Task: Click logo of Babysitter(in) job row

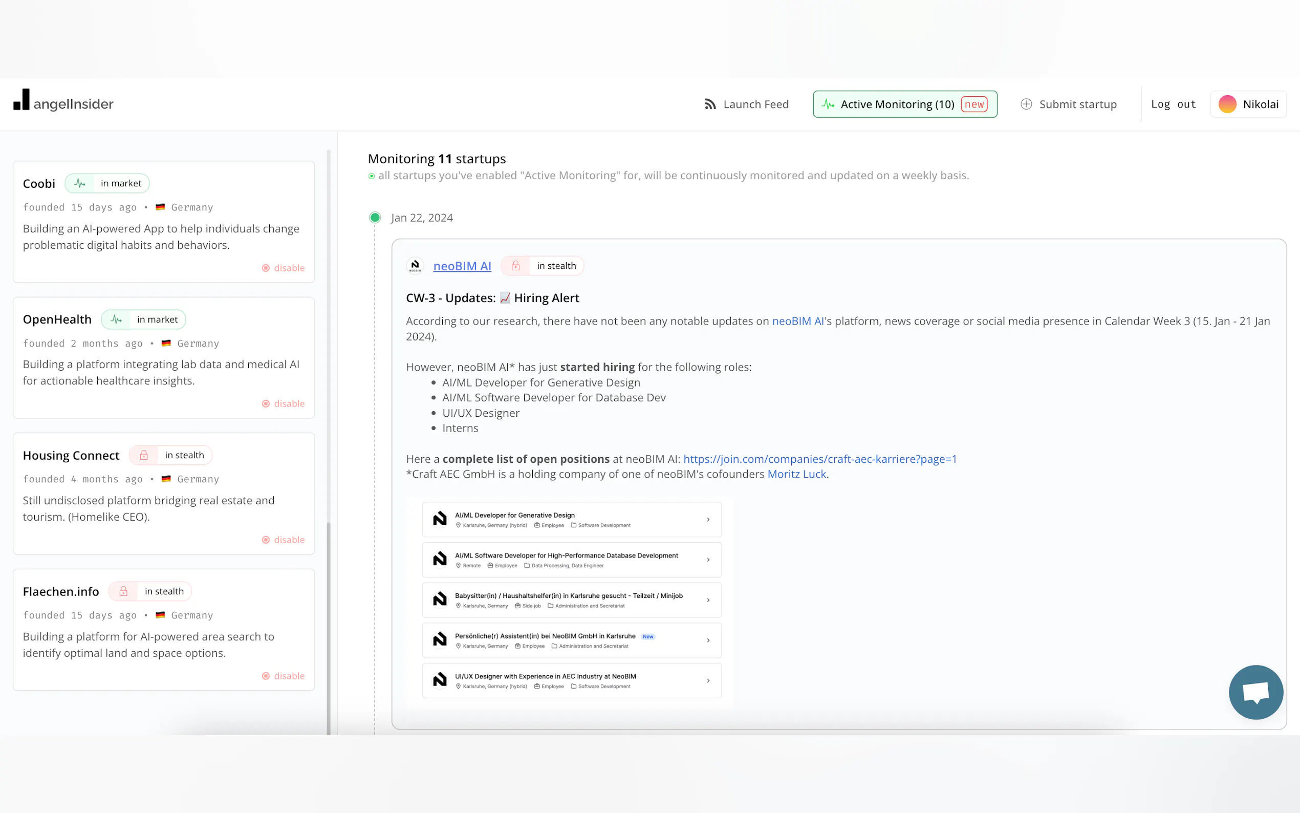Action: coord(440,599)
